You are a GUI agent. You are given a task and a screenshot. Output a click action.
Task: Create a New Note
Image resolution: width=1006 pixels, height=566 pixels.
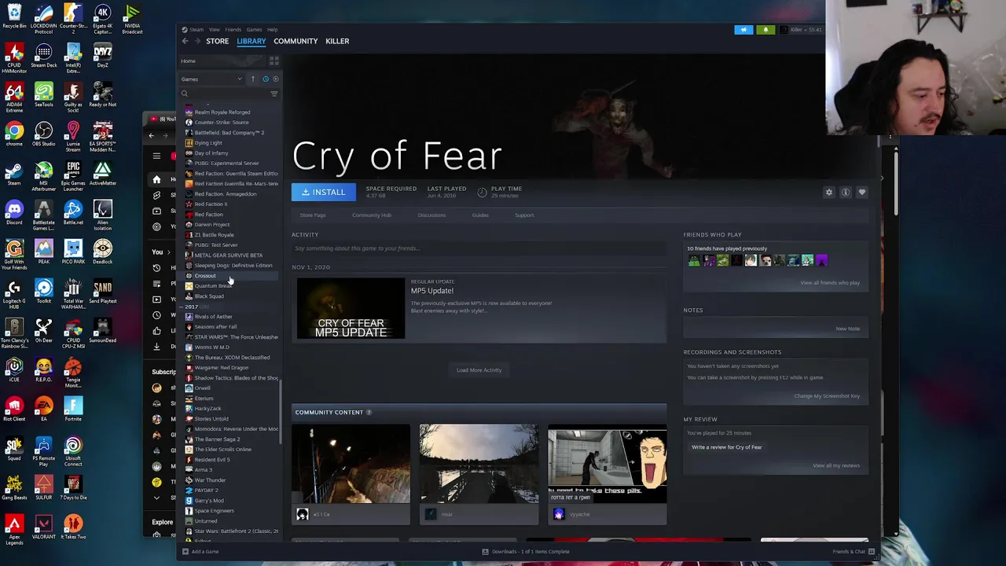[847, 329]
